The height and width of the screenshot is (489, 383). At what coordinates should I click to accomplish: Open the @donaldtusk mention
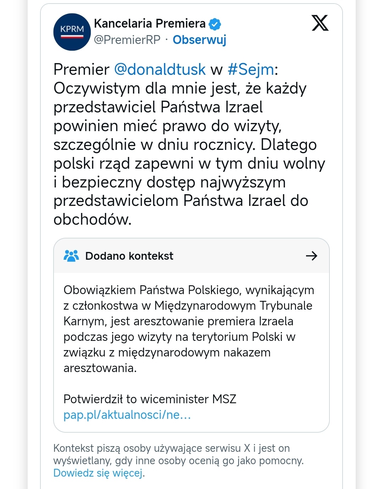tap(160, 69)
